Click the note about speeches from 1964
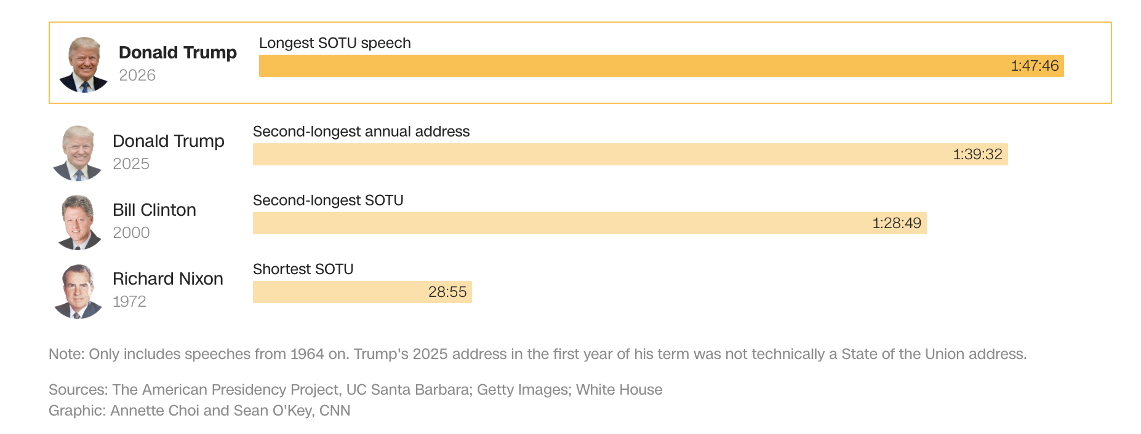The image size is (1141, 434). tap(537, 354)
